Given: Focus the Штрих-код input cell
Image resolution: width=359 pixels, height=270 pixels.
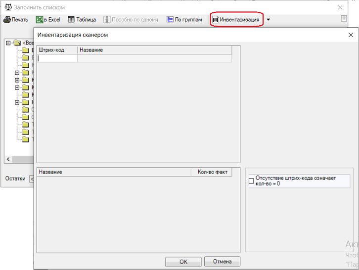Looking at the screenshot, I should click(57, 58).
